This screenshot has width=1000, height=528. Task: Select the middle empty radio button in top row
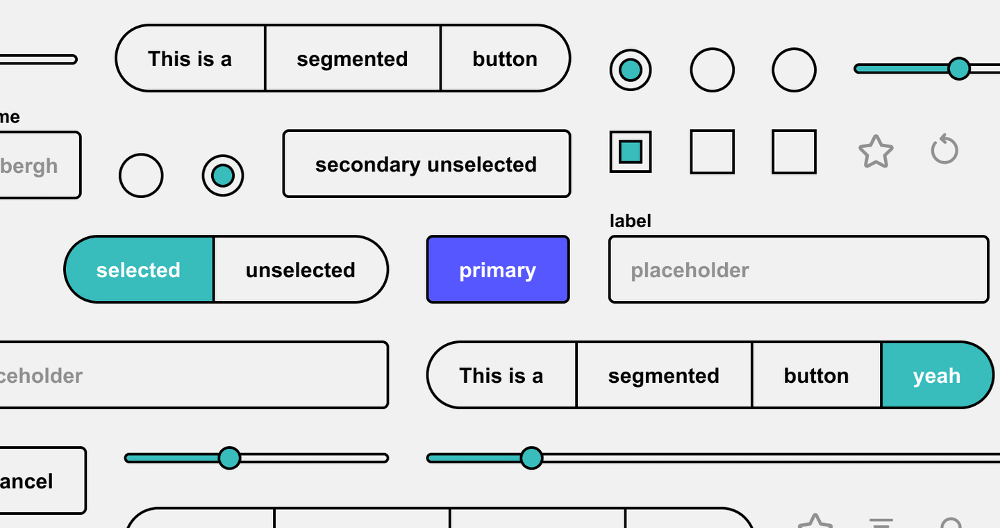point(712,69)
